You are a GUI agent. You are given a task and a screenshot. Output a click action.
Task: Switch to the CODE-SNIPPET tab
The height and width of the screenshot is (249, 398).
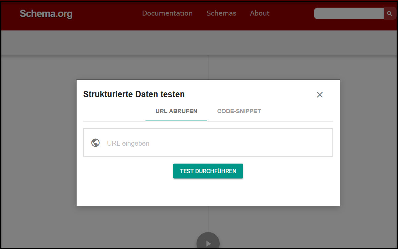point(239,111)
